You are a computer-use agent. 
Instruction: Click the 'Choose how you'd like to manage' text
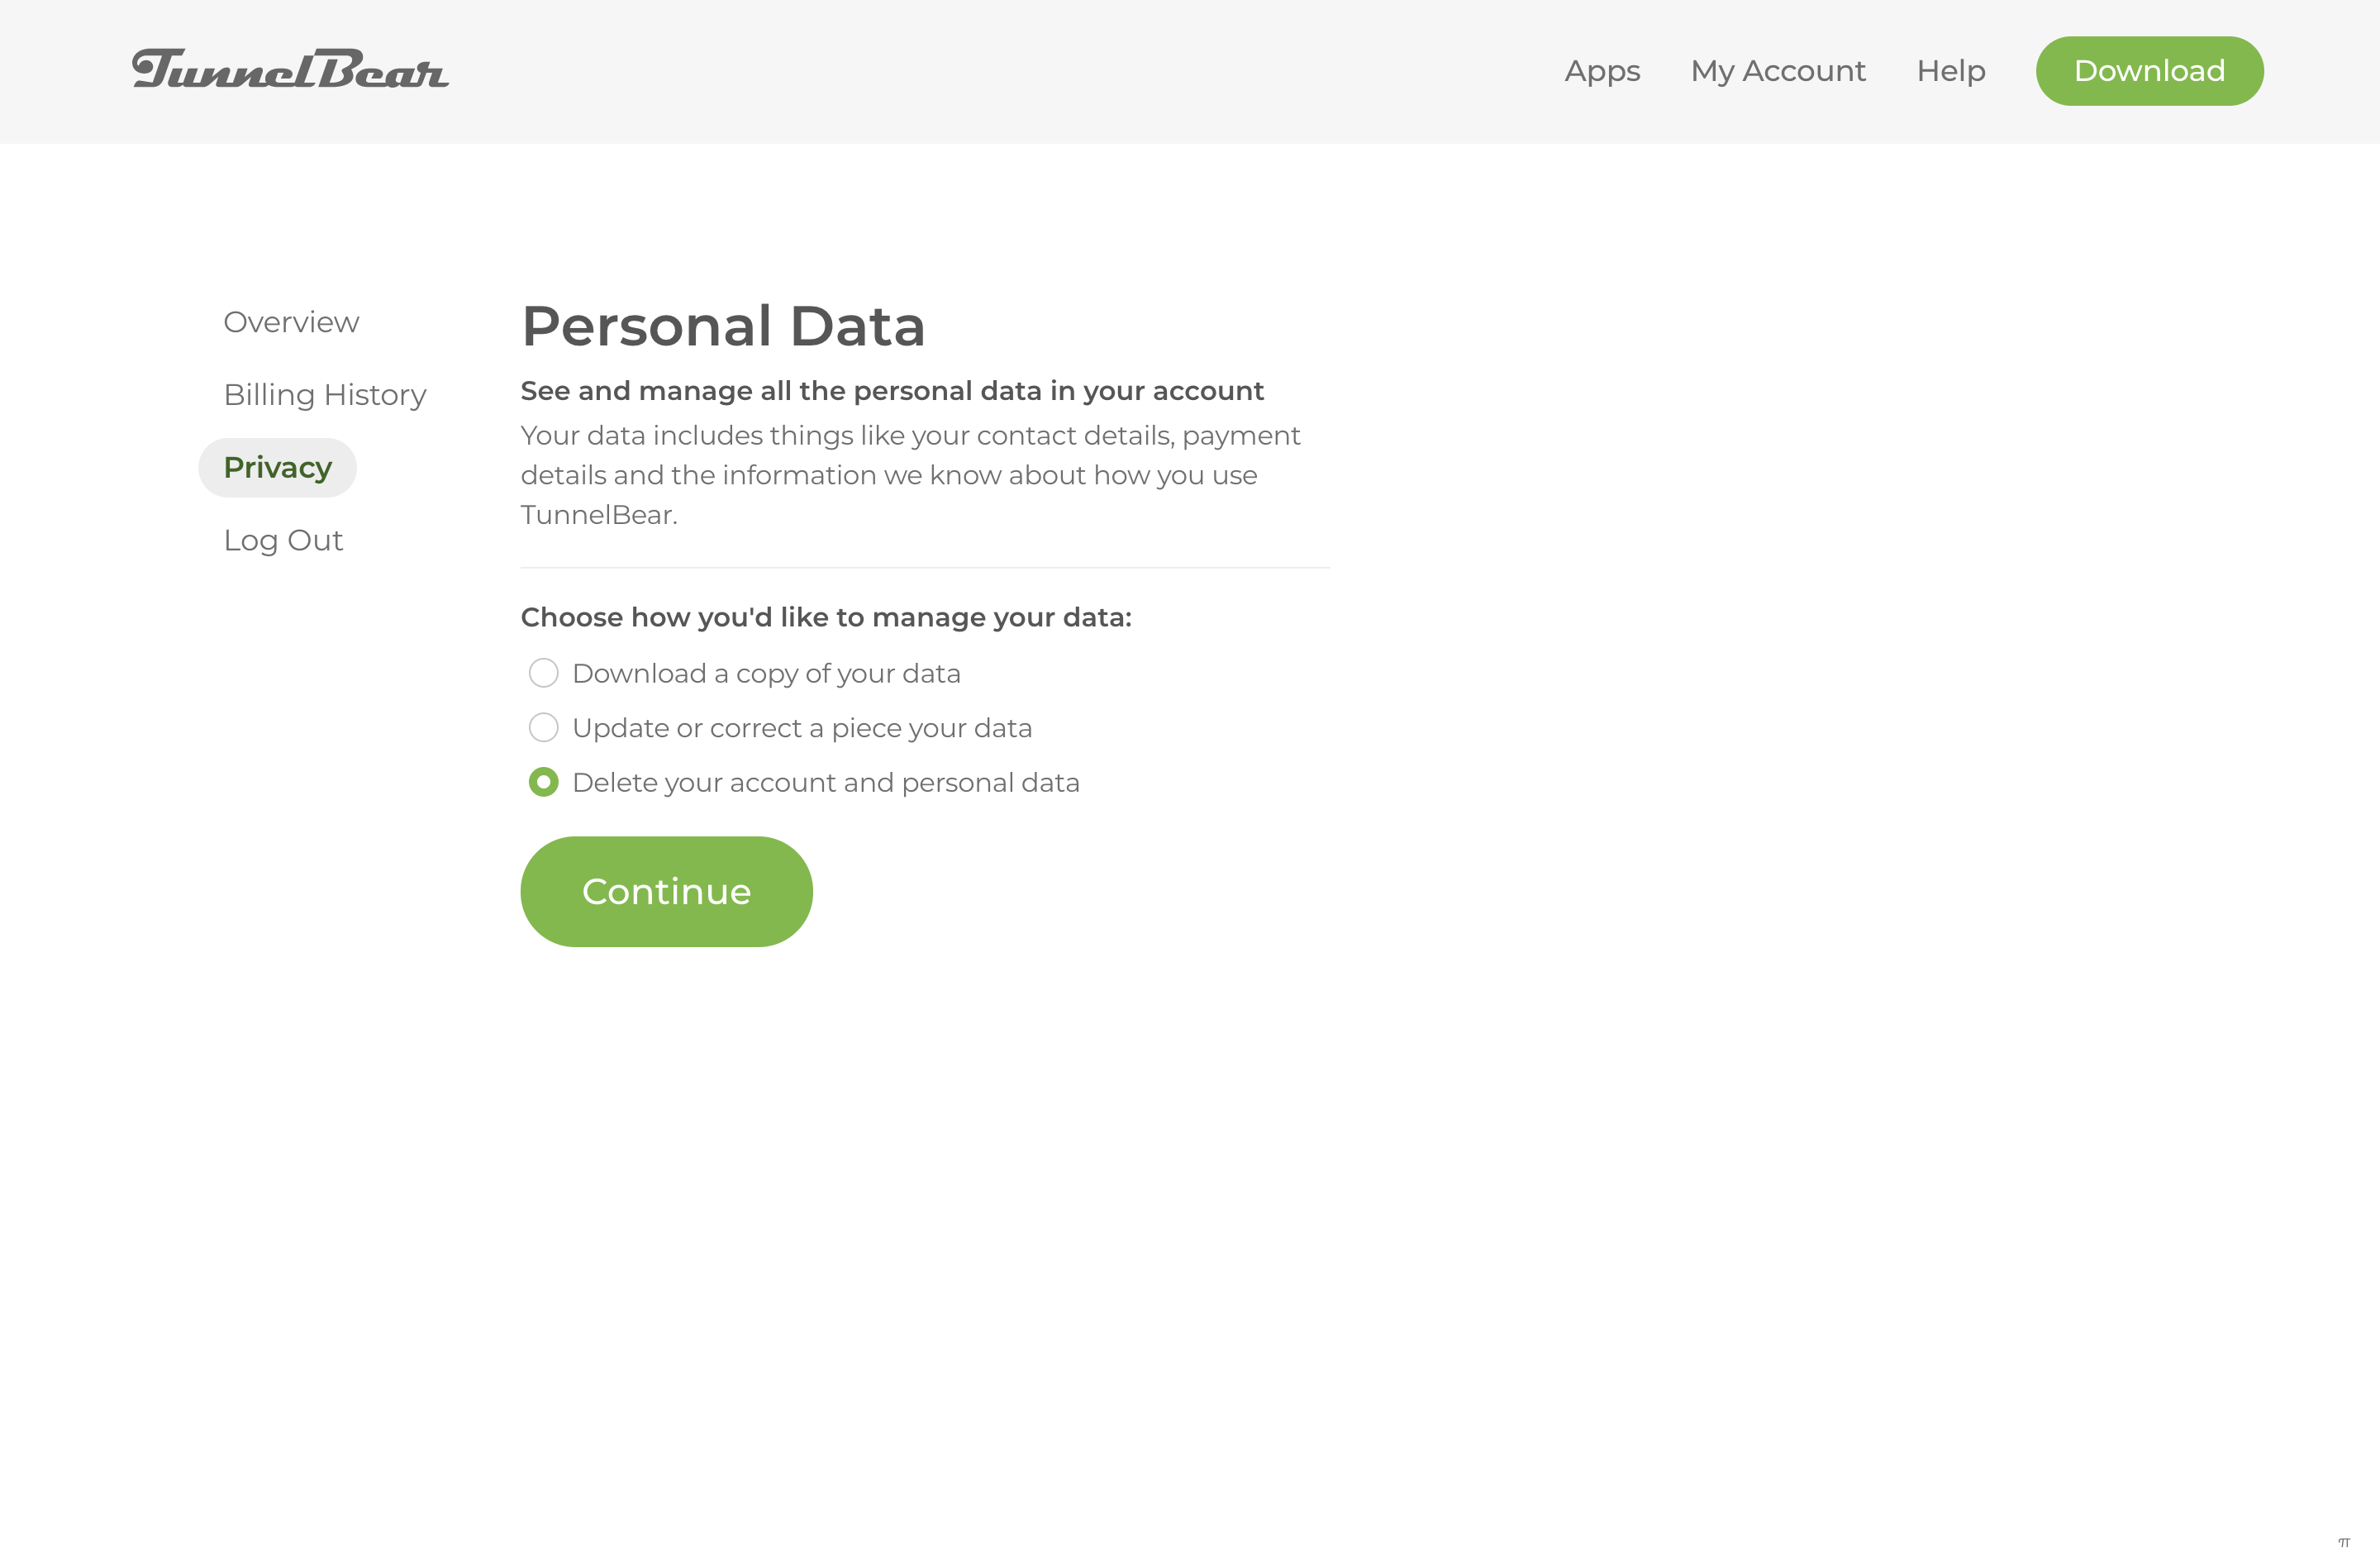click(x=826, y=617)
